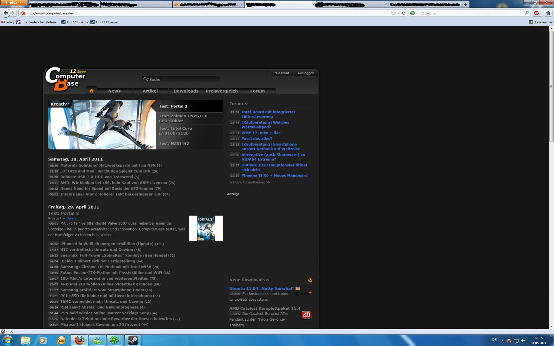Launch Windows Media Player from taskbar
554x346 pixels.
pyautogui.click(x=43, y=340)
